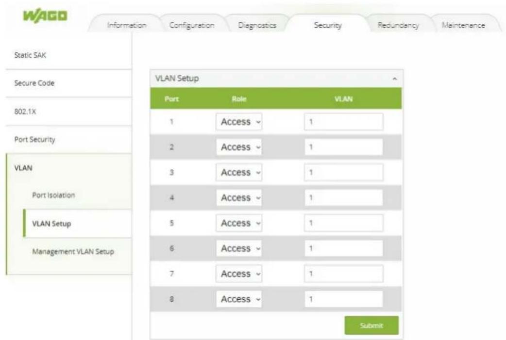506x340 pixels.
Task: Focus the VLAN input for port 7
Action: [x=344, y=274]
